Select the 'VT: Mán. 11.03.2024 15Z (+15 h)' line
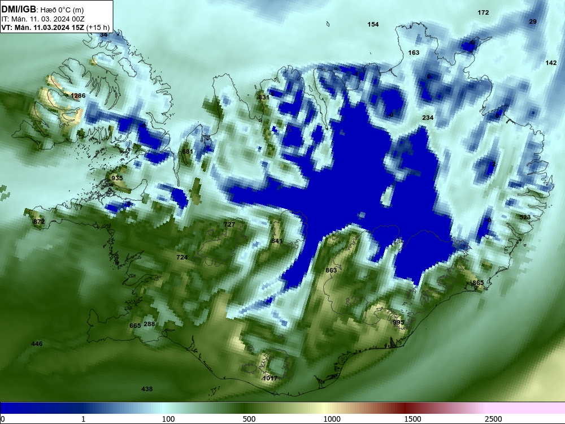The height and width of the screenshot is (424, 565). pyautogui.click(x=55, y=27)
